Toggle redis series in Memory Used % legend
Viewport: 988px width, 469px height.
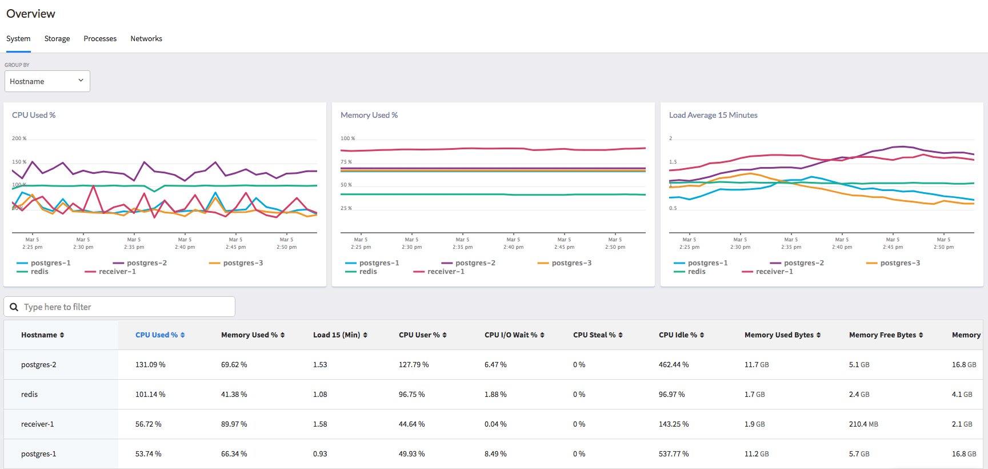pos(367,272)
